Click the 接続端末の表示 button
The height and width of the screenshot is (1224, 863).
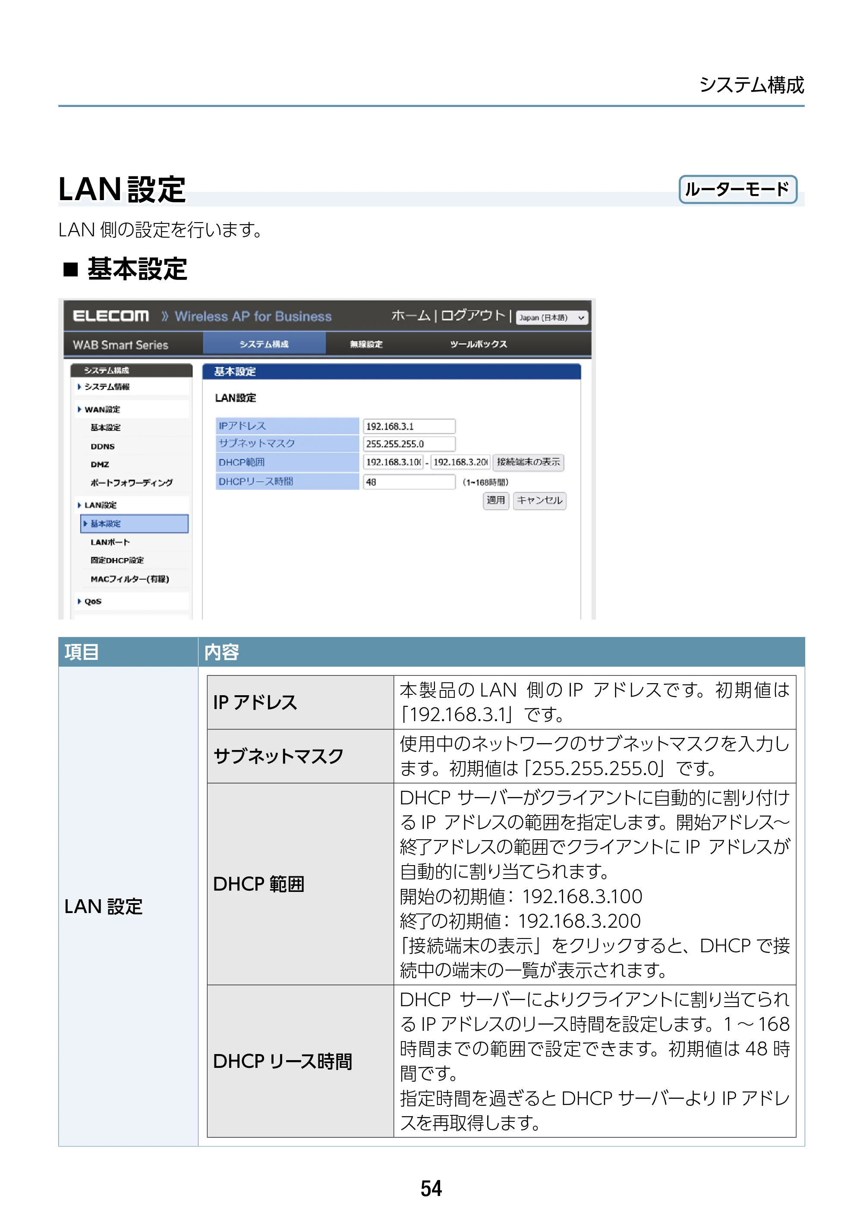pyautogui.click(x=528, y=462)
